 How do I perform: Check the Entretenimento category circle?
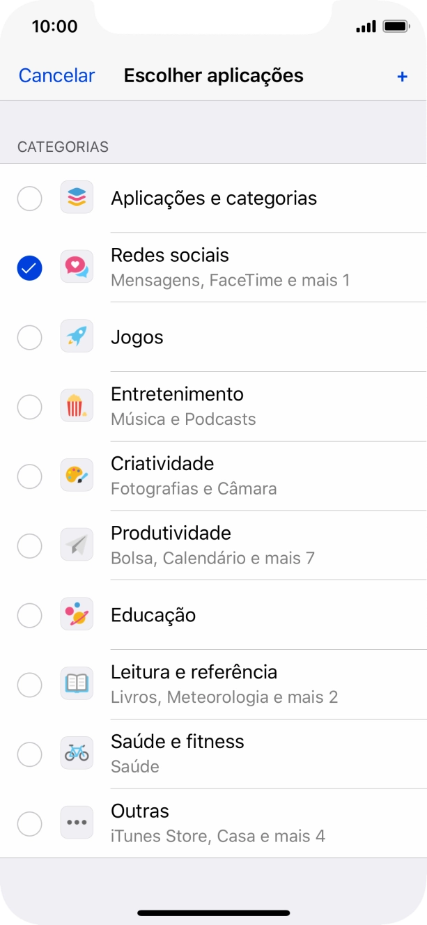coord(29,405)
